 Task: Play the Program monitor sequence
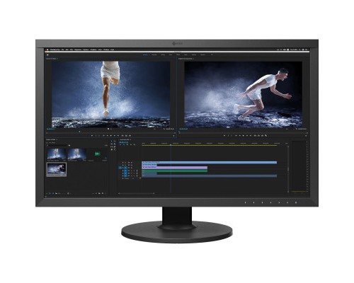[244, 136]
